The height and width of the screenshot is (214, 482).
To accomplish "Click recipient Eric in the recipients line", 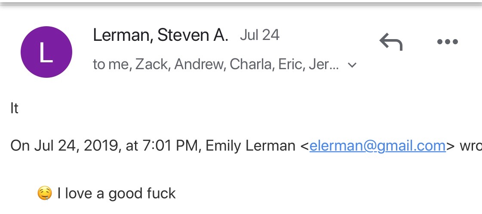I will click(287, 64).
